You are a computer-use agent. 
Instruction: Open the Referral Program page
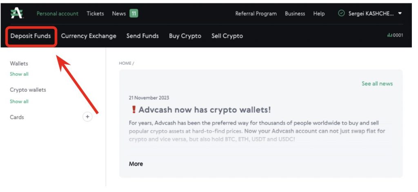256,13
